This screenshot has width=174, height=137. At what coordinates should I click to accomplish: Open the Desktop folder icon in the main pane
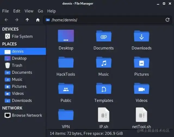pos(66,36)
